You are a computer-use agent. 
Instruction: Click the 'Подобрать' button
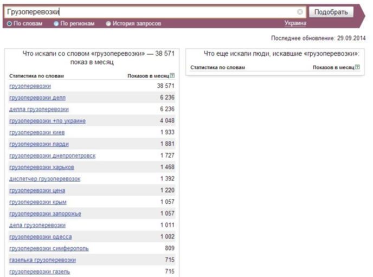331,12
